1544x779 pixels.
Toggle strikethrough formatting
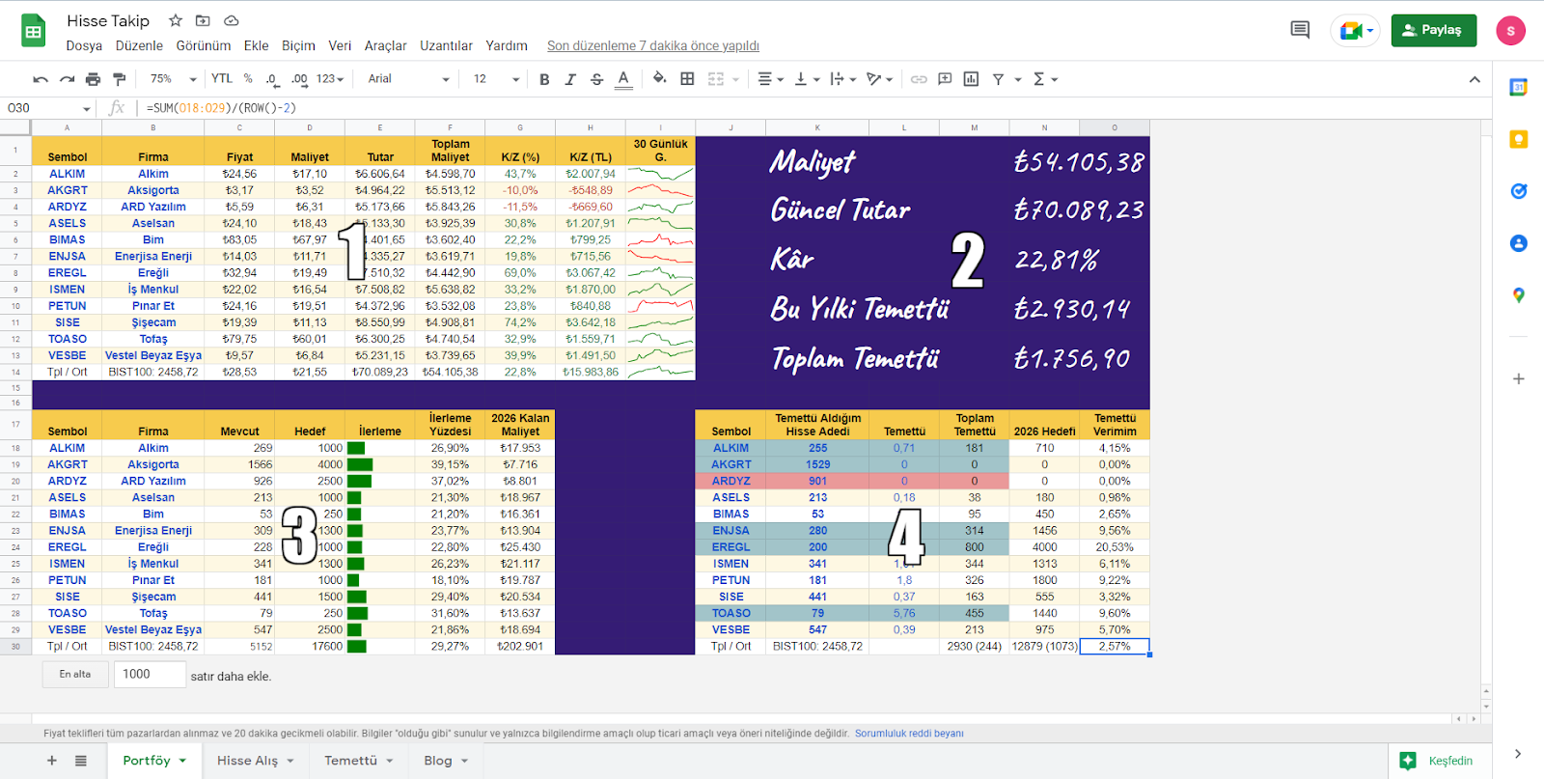click(596, 79)
